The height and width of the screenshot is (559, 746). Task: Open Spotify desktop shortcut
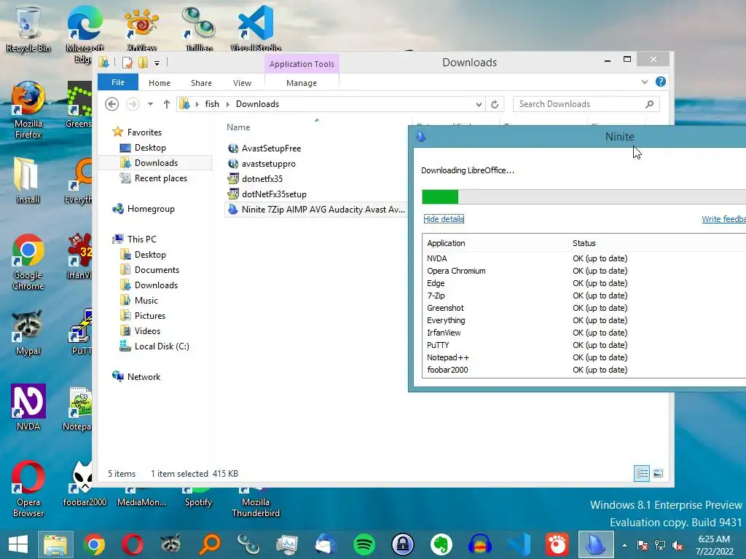coord(198,497)
